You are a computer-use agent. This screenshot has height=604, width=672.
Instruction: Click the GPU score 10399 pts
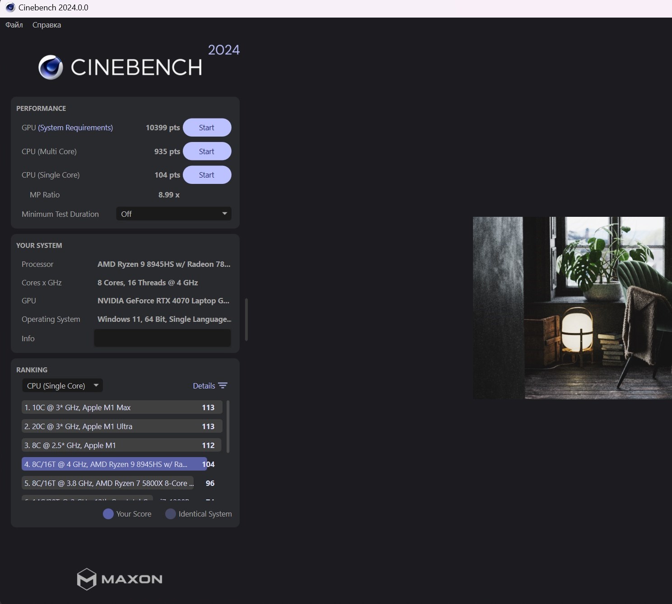pos(163,128)
